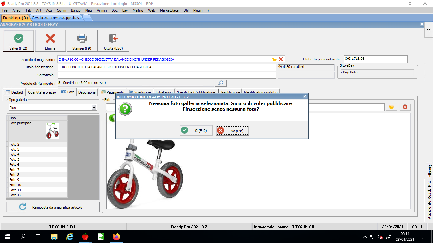
Task: Open the Pagamento tab
Action: 112,92
